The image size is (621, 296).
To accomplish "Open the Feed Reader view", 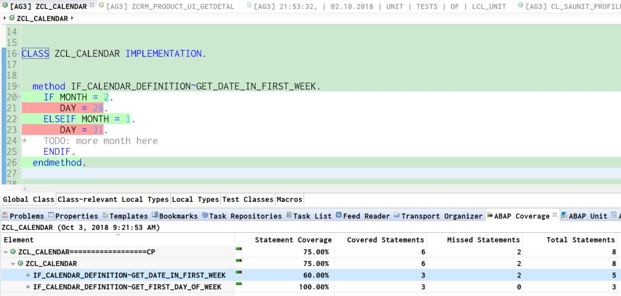I will (x=363, y=216).
